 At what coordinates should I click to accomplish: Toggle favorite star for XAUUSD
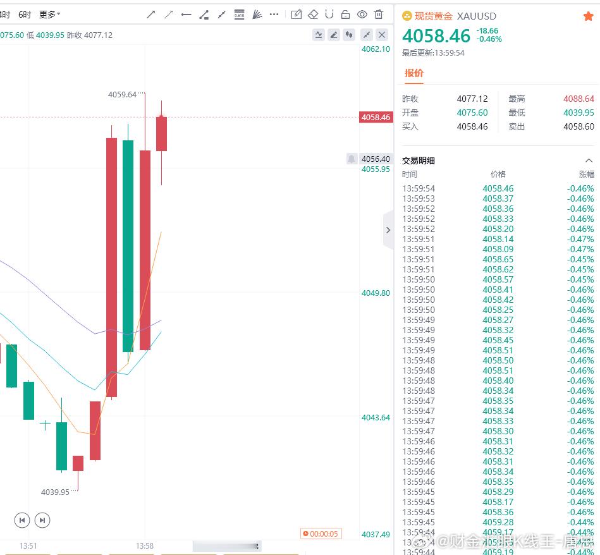(x=588, y=16)
